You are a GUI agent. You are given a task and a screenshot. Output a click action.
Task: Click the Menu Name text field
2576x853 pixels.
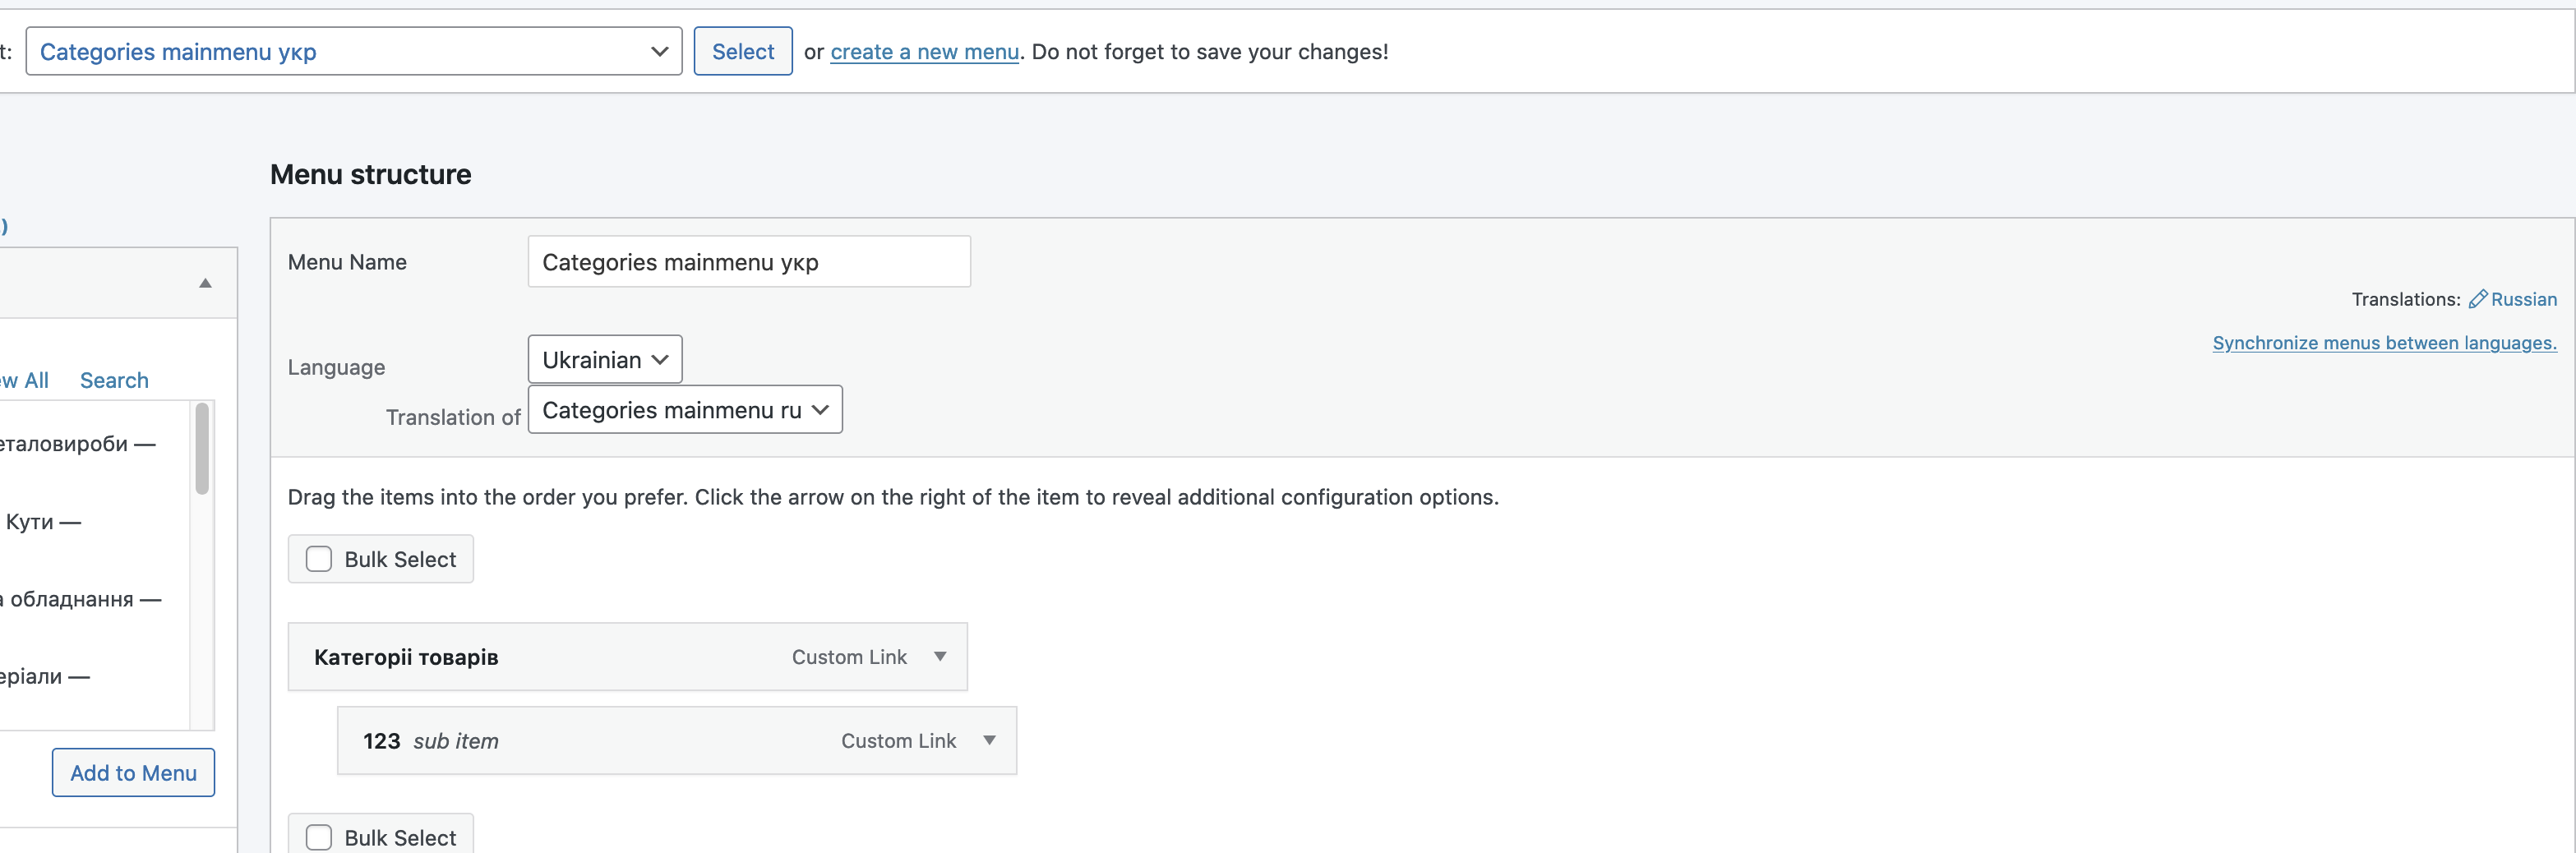point(748,262)
